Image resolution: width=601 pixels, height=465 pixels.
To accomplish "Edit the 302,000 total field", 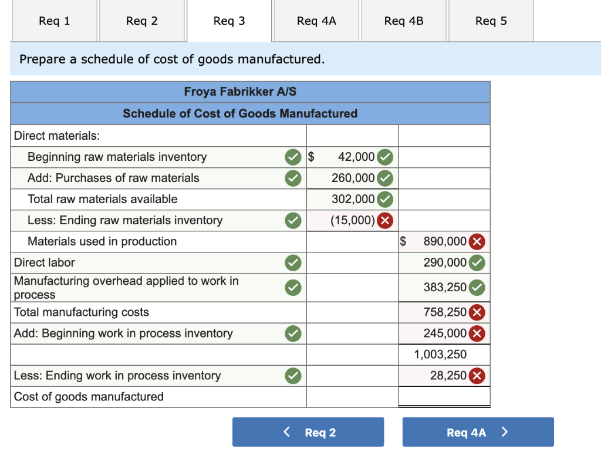I will (353, 200).
